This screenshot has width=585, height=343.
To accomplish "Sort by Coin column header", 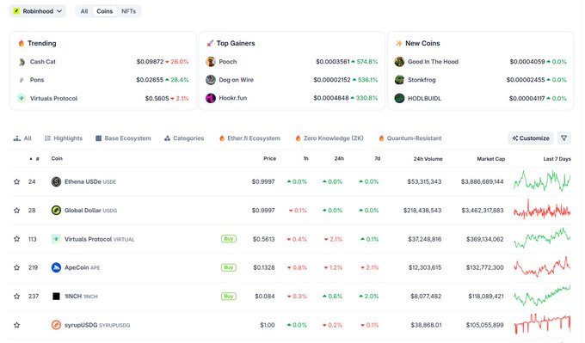I will pyautogui.click(x=57, y=158).
